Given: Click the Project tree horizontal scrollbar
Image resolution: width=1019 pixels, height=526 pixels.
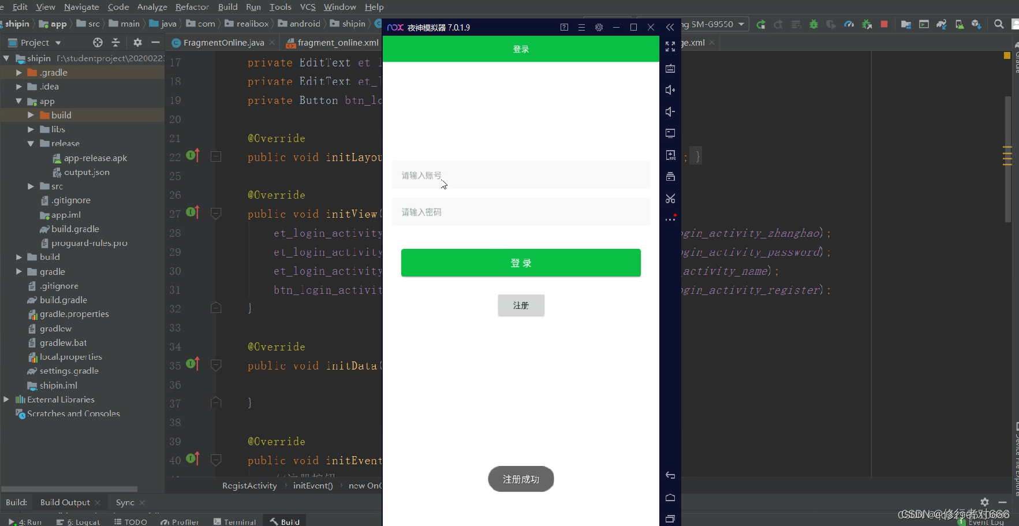Looking at the screenshot, I should click(69, 489).
